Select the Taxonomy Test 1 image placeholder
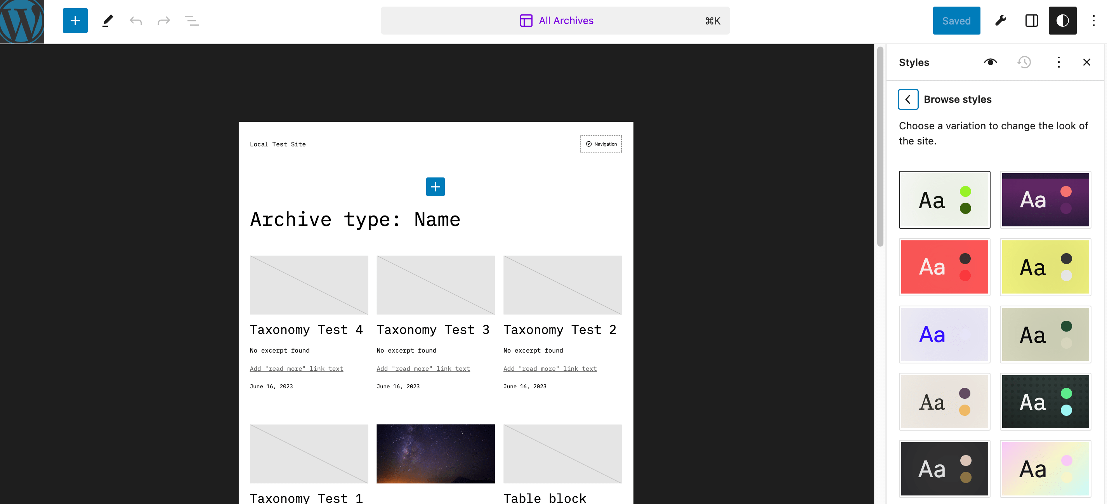Viewport: 1107px width, 504px height. [x=309, y=454]
